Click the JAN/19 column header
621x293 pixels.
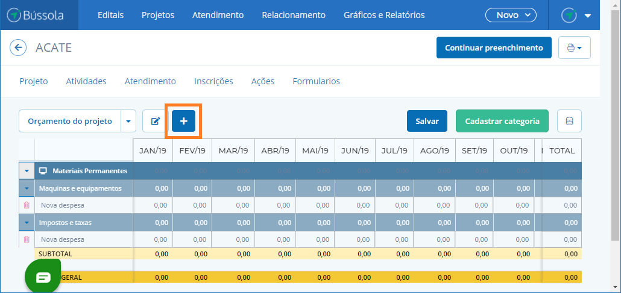(153, 150)
